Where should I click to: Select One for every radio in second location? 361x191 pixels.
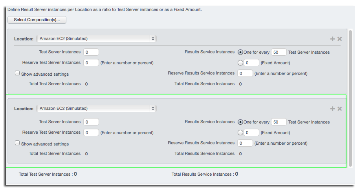point(240,122)
